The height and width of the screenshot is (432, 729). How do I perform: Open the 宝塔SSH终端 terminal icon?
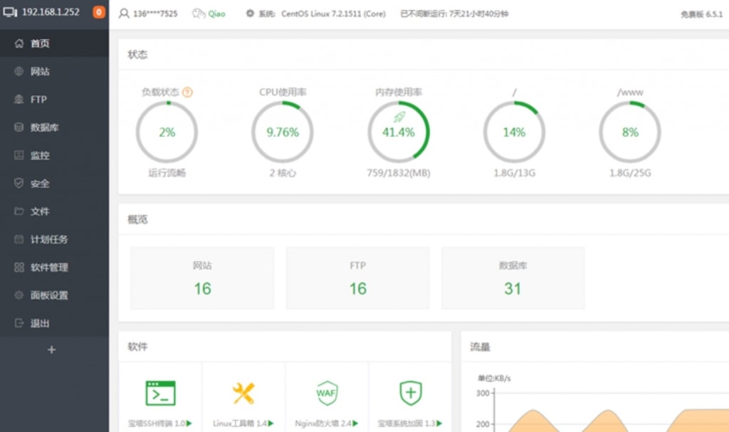click(160, 393)
